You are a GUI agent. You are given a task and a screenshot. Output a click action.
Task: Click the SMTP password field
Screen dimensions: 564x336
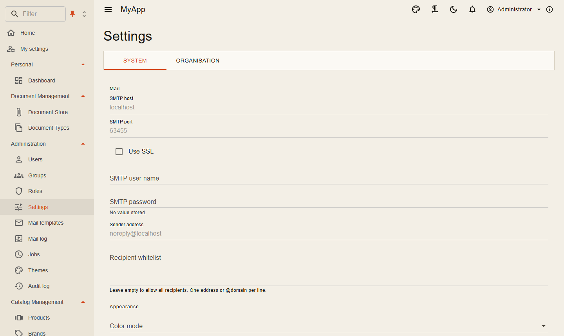[329, 202]
